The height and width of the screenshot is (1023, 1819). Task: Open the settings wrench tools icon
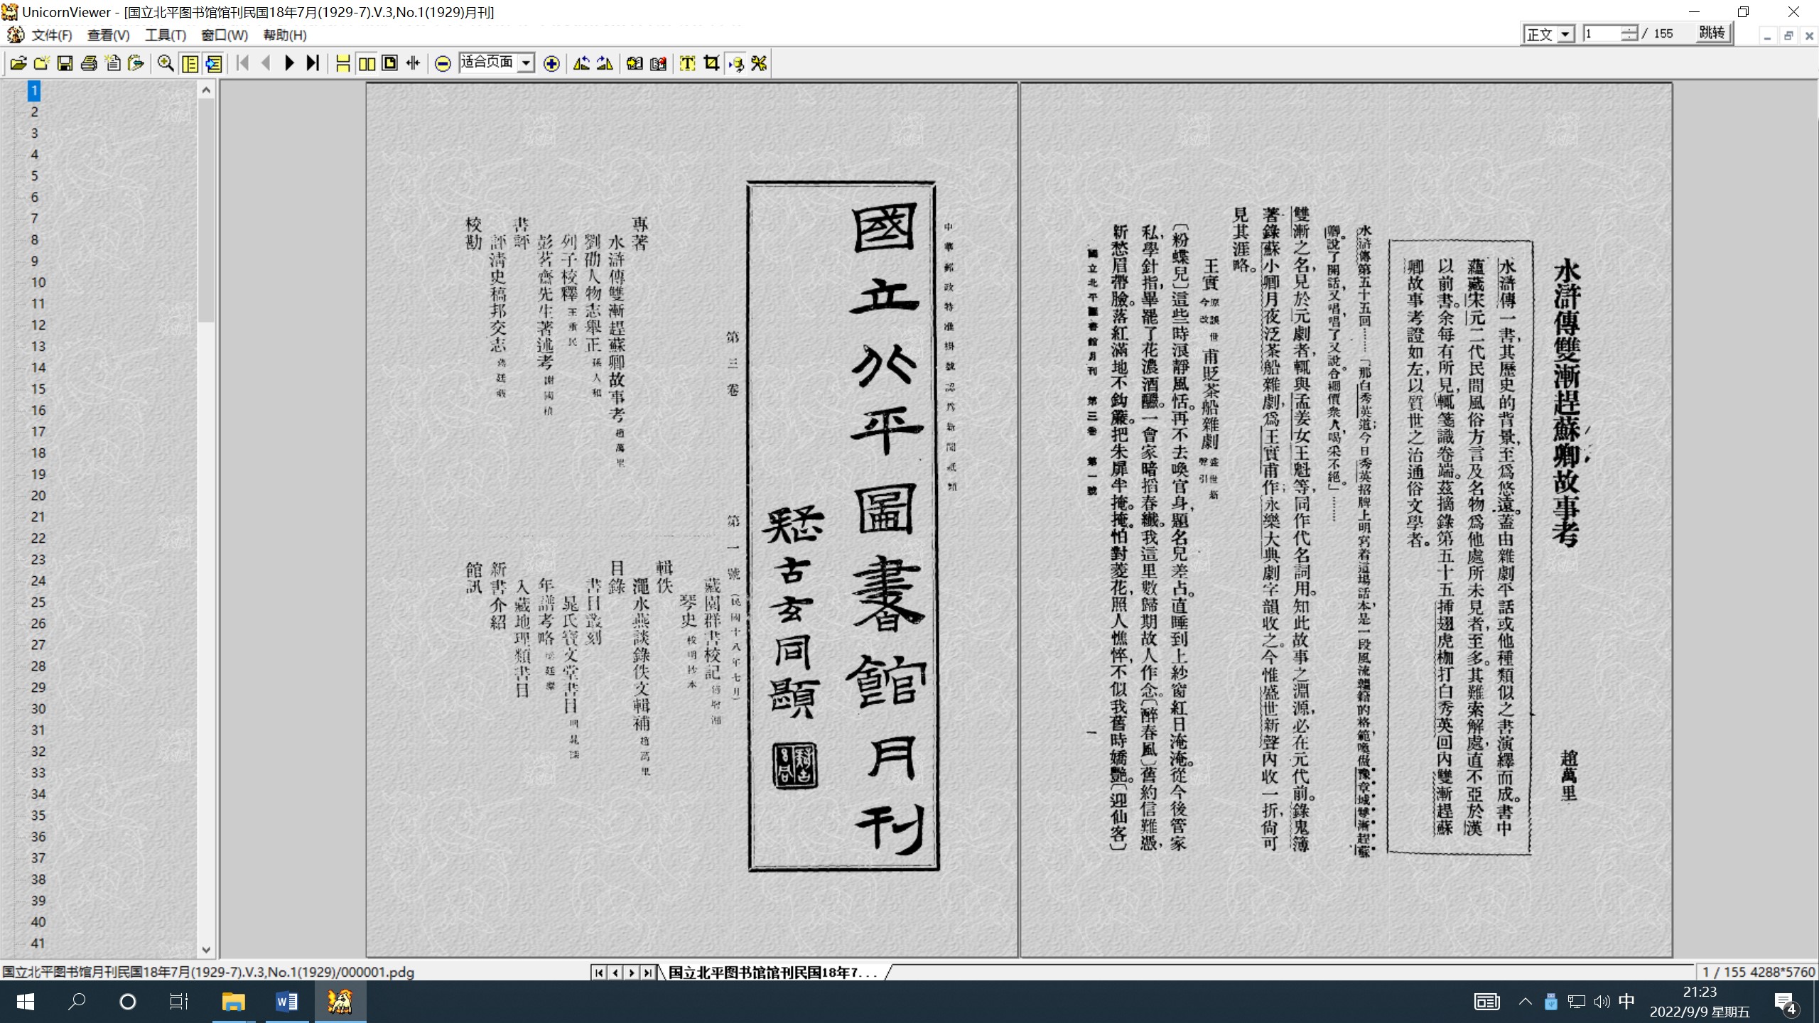pyautogui.click(x=759, y=63)
